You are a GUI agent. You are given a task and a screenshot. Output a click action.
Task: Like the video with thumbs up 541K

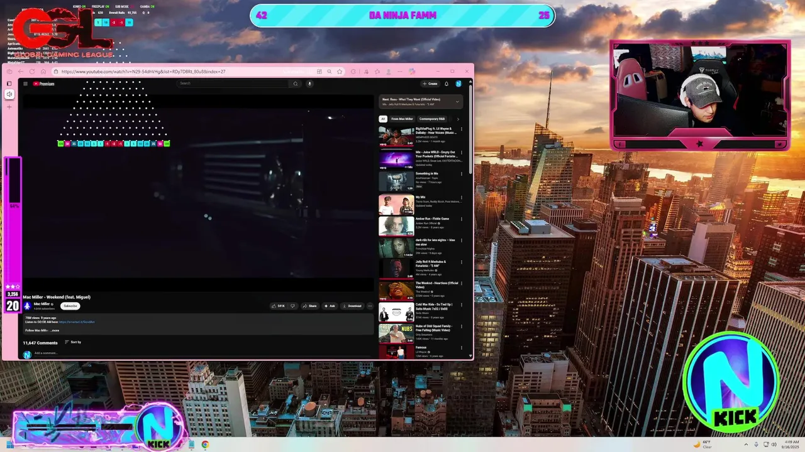(278, 306)
